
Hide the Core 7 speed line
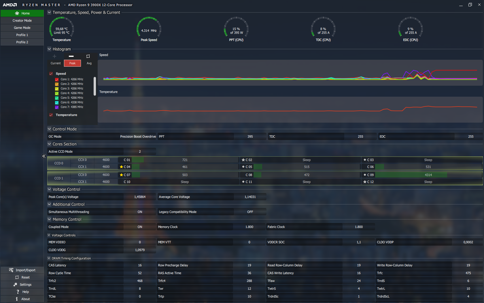coord(57,107)
